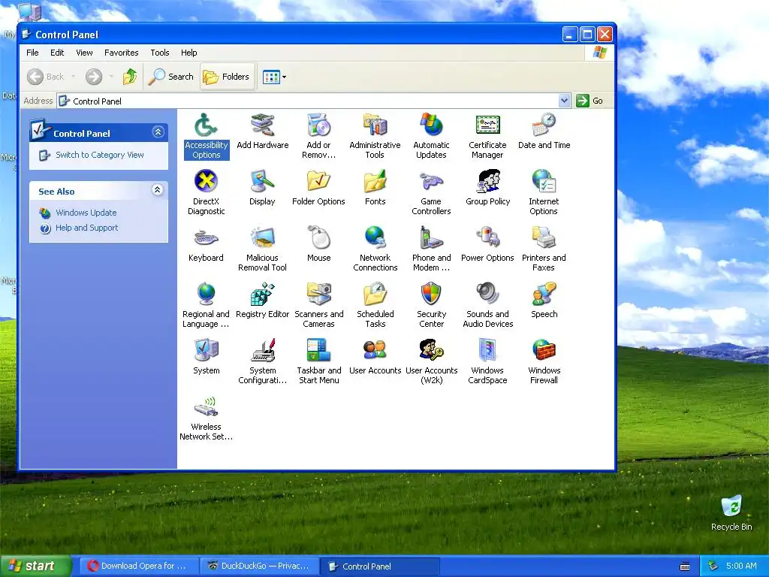Image resolution: width=769 pixels, height=577 pixels.
Task: Open the View menu
Action: [84, 53]
